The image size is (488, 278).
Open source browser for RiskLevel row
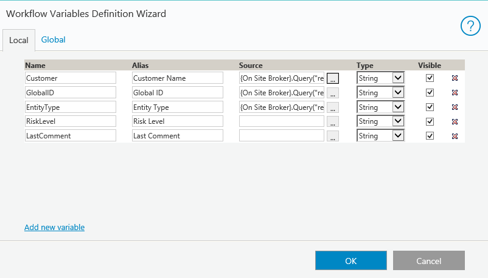333,121
